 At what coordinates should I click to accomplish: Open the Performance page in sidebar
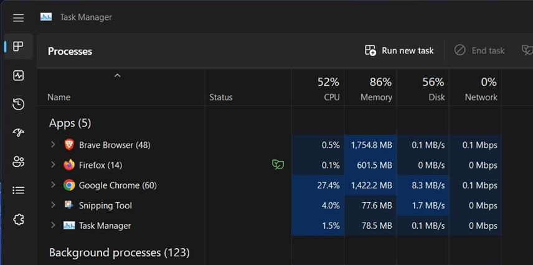tap(18, 75)
